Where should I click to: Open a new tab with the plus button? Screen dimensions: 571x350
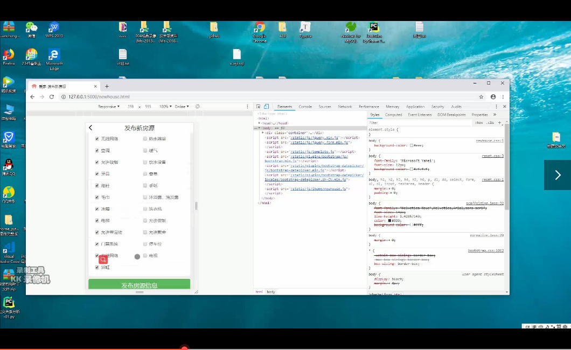coord(107,86)
